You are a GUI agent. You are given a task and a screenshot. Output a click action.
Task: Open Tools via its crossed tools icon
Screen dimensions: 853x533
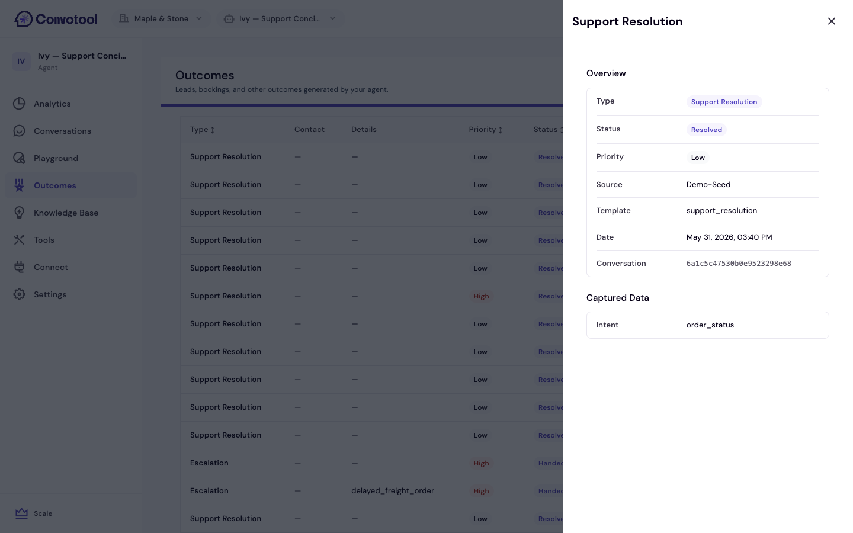coord(20,240)
